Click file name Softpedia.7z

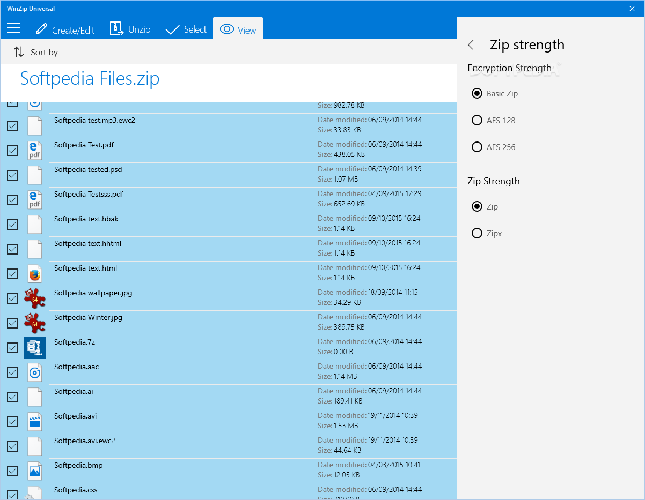75,342
